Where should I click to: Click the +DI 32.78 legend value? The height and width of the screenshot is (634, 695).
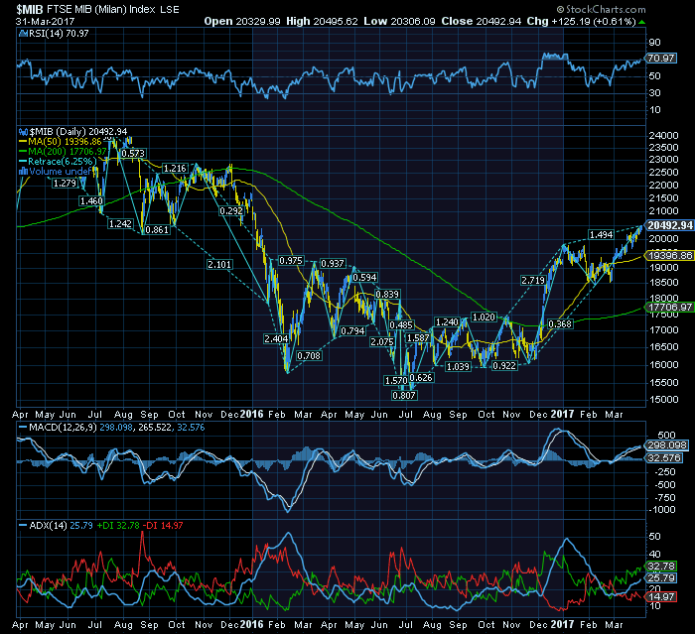(x=118, y=526)
